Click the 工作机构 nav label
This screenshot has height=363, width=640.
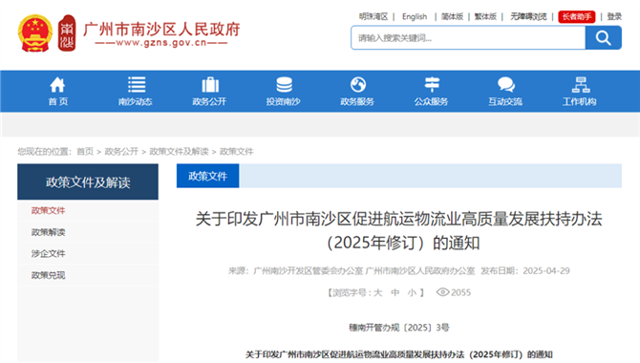point(580,101)
